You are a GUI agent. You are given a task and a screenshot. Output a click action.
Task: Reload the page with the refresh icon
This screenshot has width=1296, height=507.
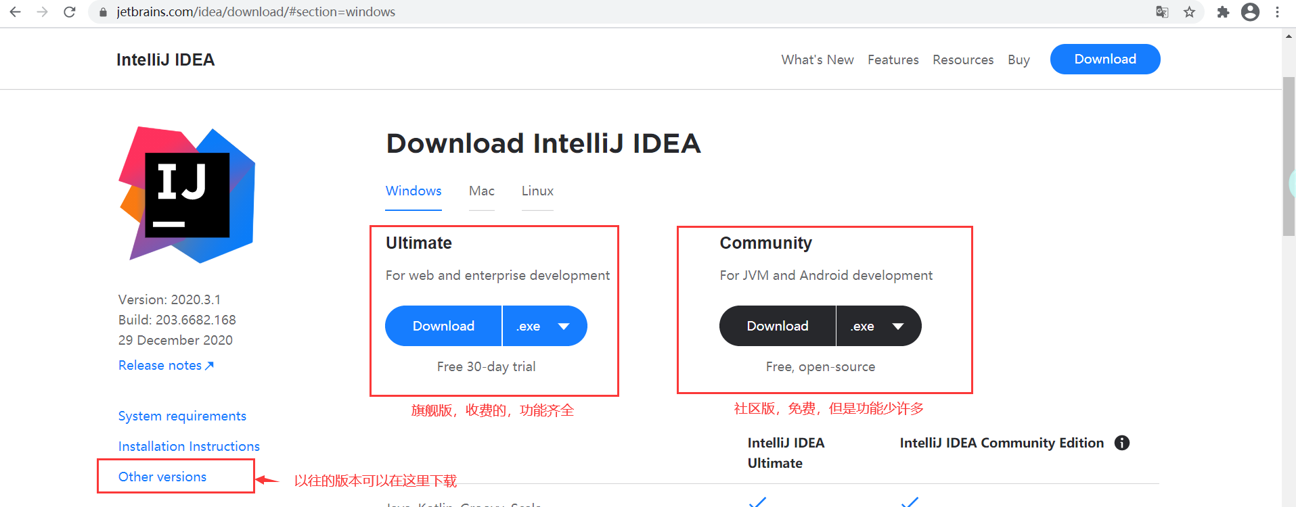69,12
